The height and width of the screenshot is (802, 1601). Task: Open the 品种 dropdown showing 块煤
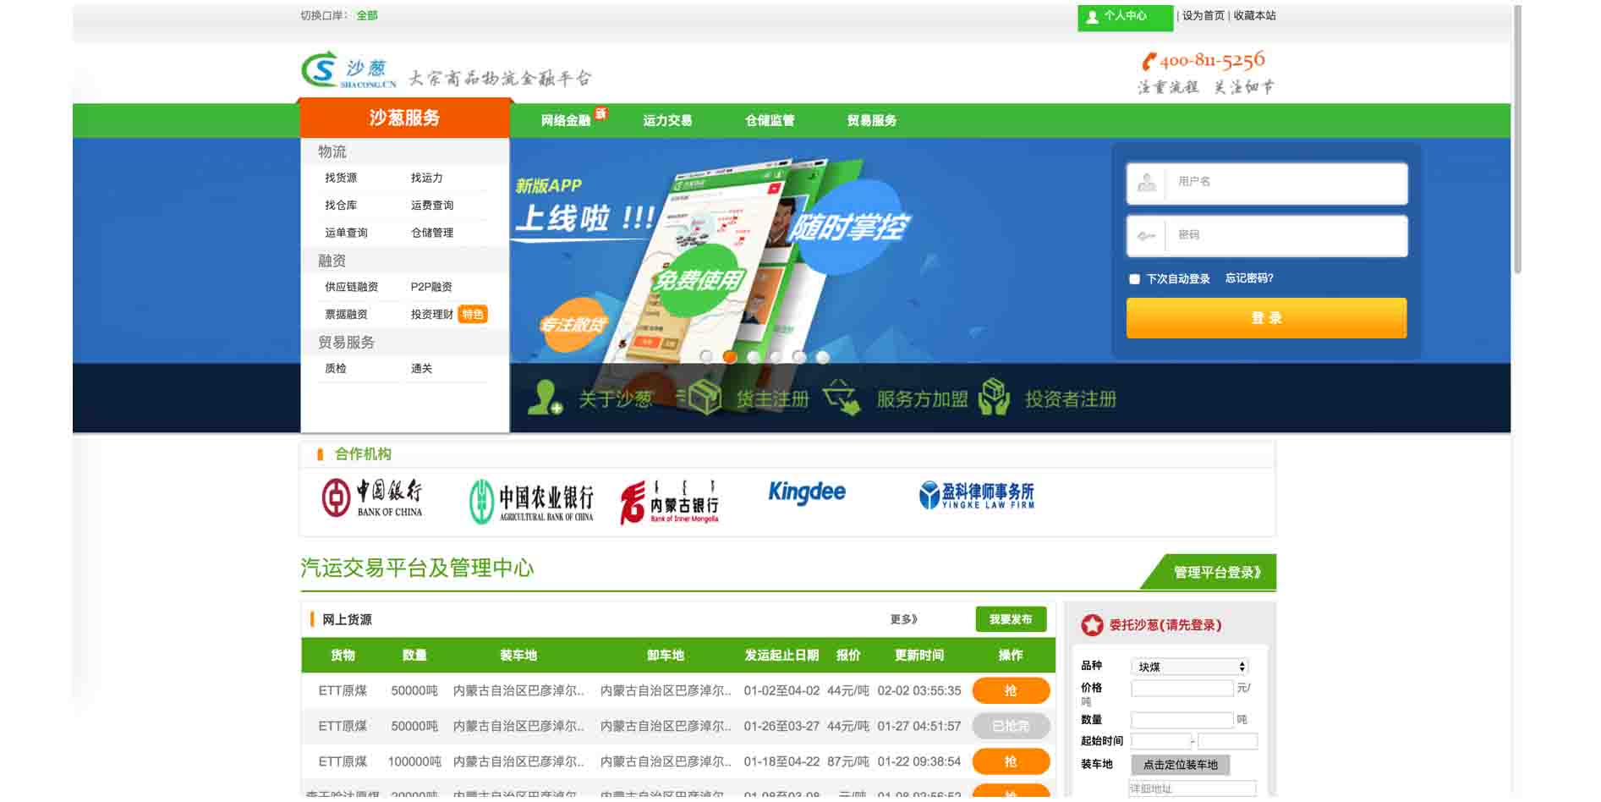point(1189,667)
